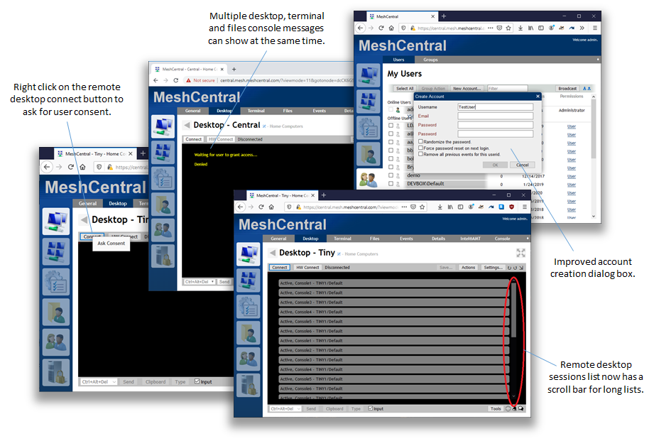
Task: Open Files tab in Desktop - Central window
Action: (x=288, y=111)
